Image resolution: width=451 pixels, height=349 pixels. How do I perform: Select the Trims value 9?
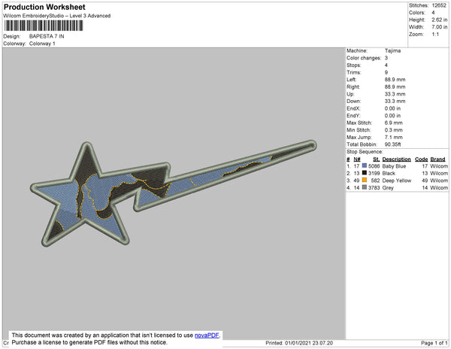[x=386, y=72]
